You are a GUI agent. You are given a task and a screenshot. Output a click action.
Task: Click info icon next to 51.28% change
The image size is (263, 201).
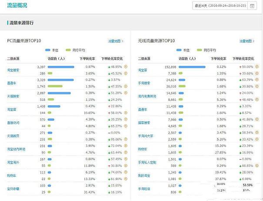pos(126,93)
